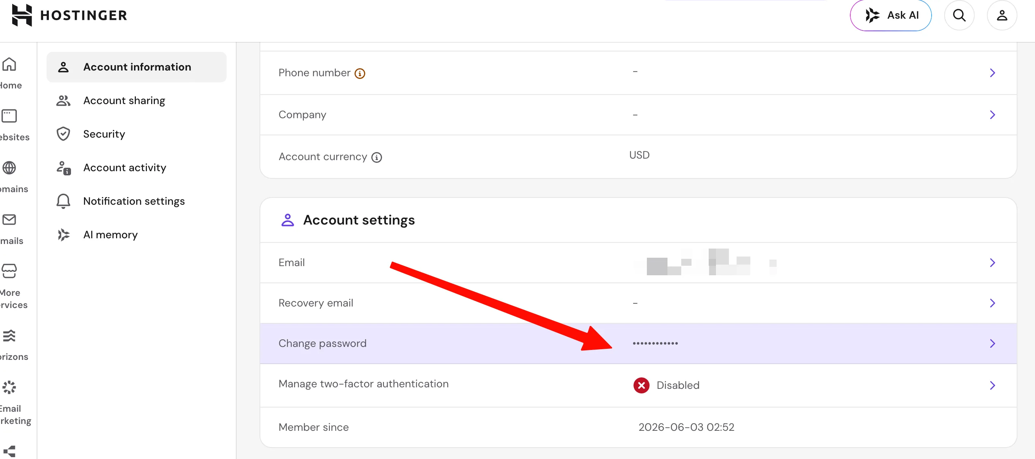Screen dimensions: 1035x459
Task: Click the member since date 2026-06-03 02:52
Action: [x=686, y=427]
